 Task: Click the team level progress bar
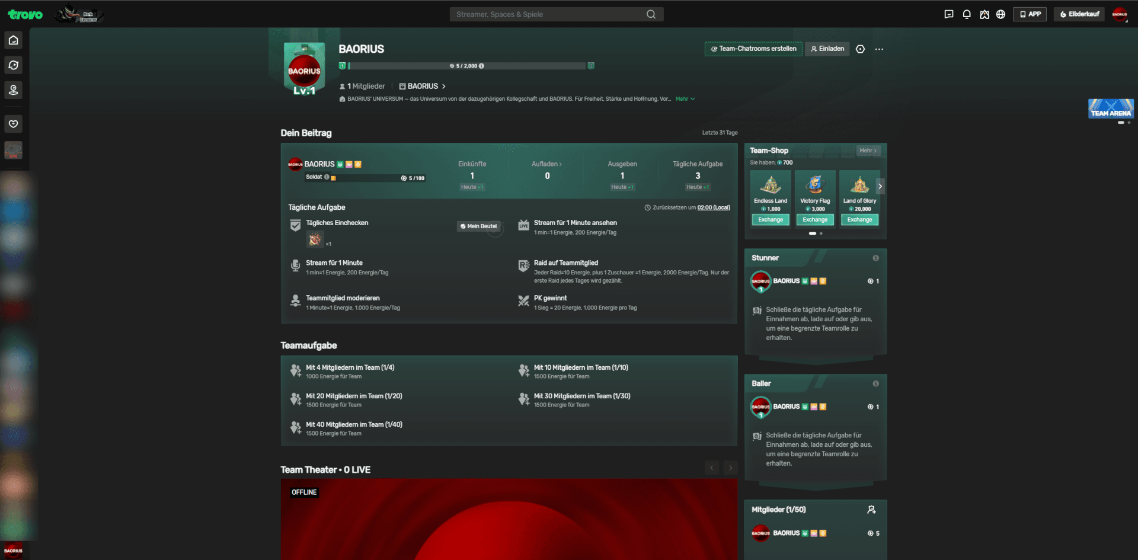pos(466,66)
